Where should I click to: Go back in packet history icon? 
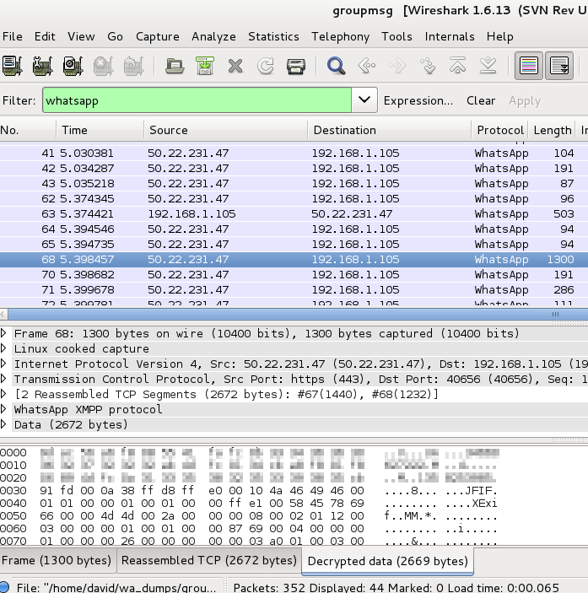click(x=366, y=66)
